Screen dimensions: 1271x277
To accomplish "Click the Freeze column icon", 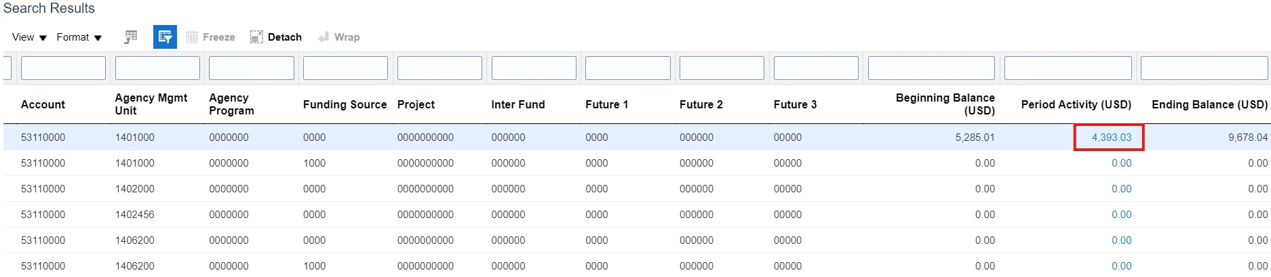I will click(x=192, y=37).
